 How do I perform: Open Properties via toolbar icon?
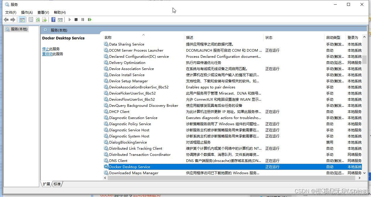click(31, 20)
